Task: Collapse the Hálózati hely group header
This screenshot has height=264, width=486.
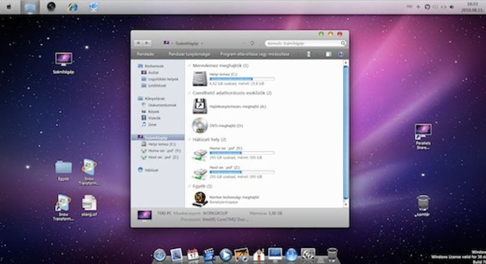Action: click(209, 140)
